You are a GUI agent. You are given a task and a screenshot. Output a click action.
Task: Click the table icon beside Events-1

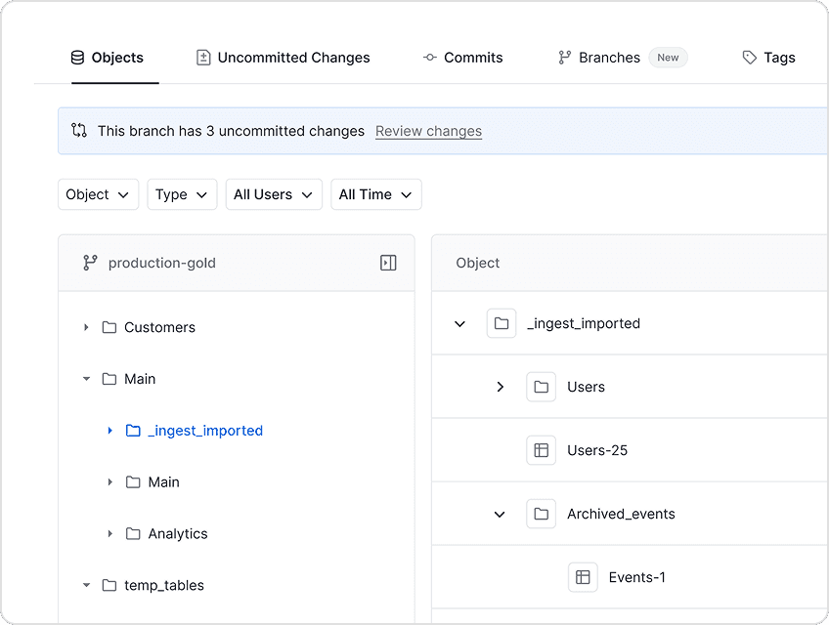click(583, 577)
